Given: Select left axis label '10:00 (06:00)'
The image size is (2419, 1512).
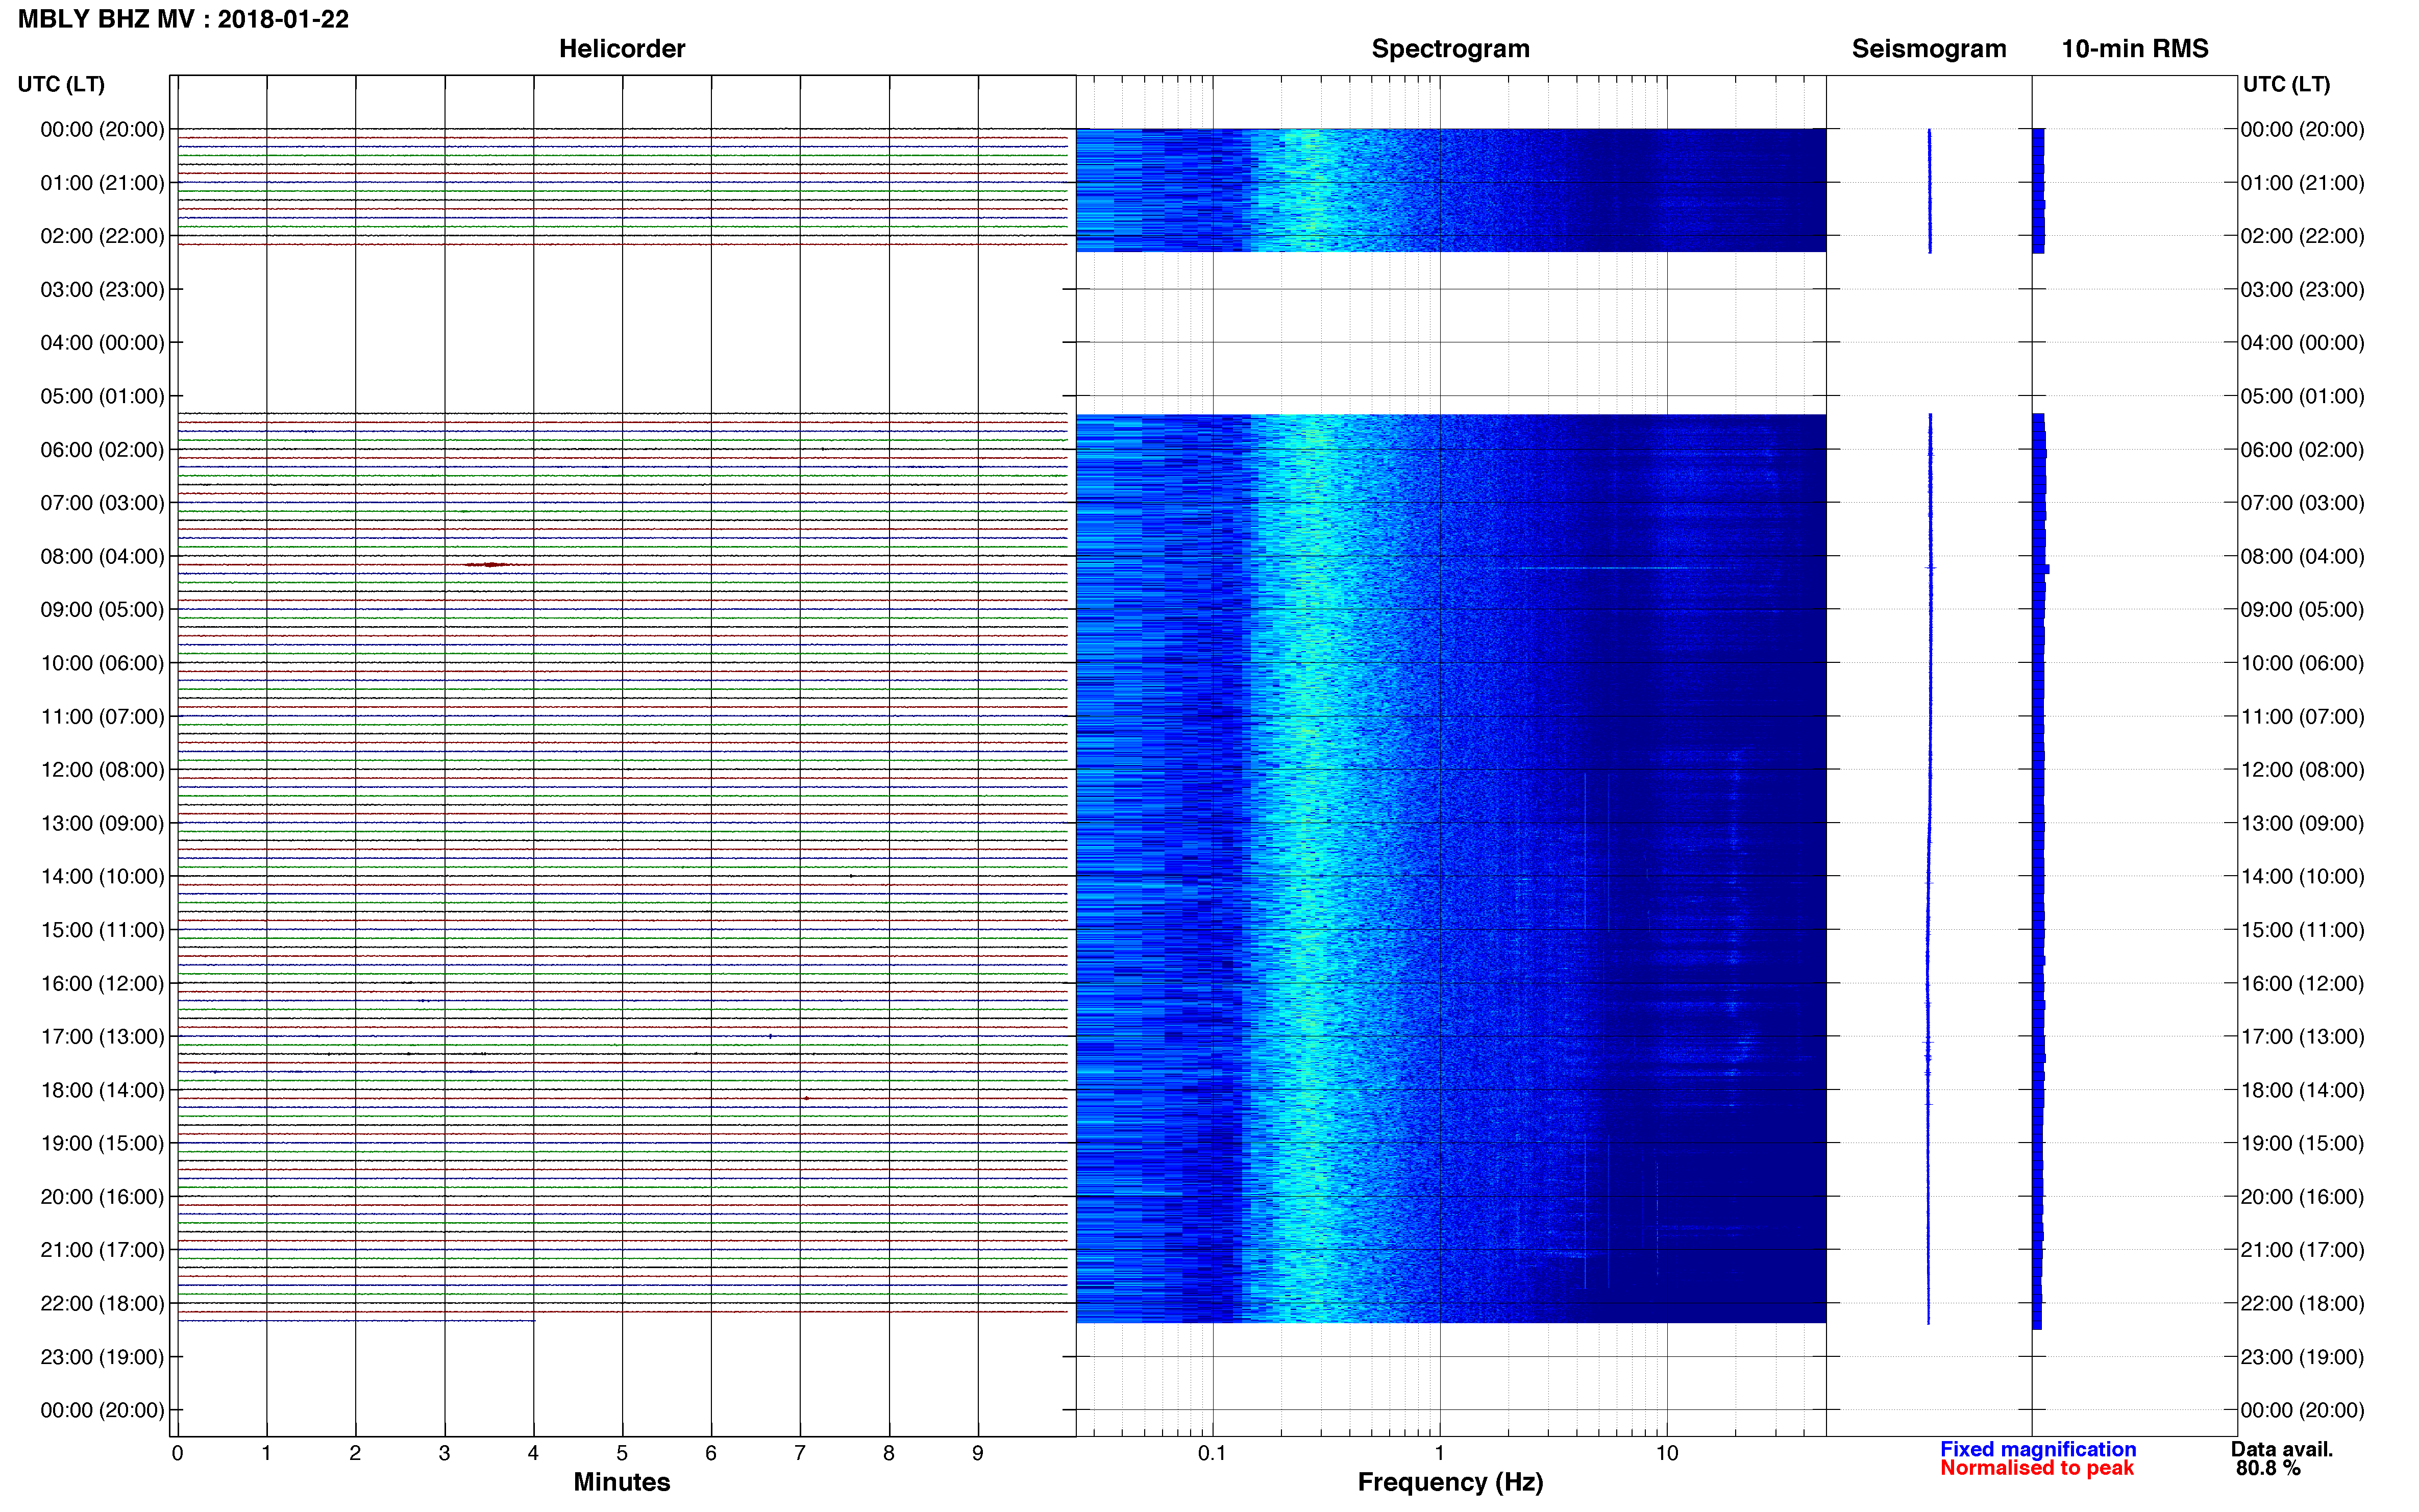Looking at the screenshot, I should 102,663.
